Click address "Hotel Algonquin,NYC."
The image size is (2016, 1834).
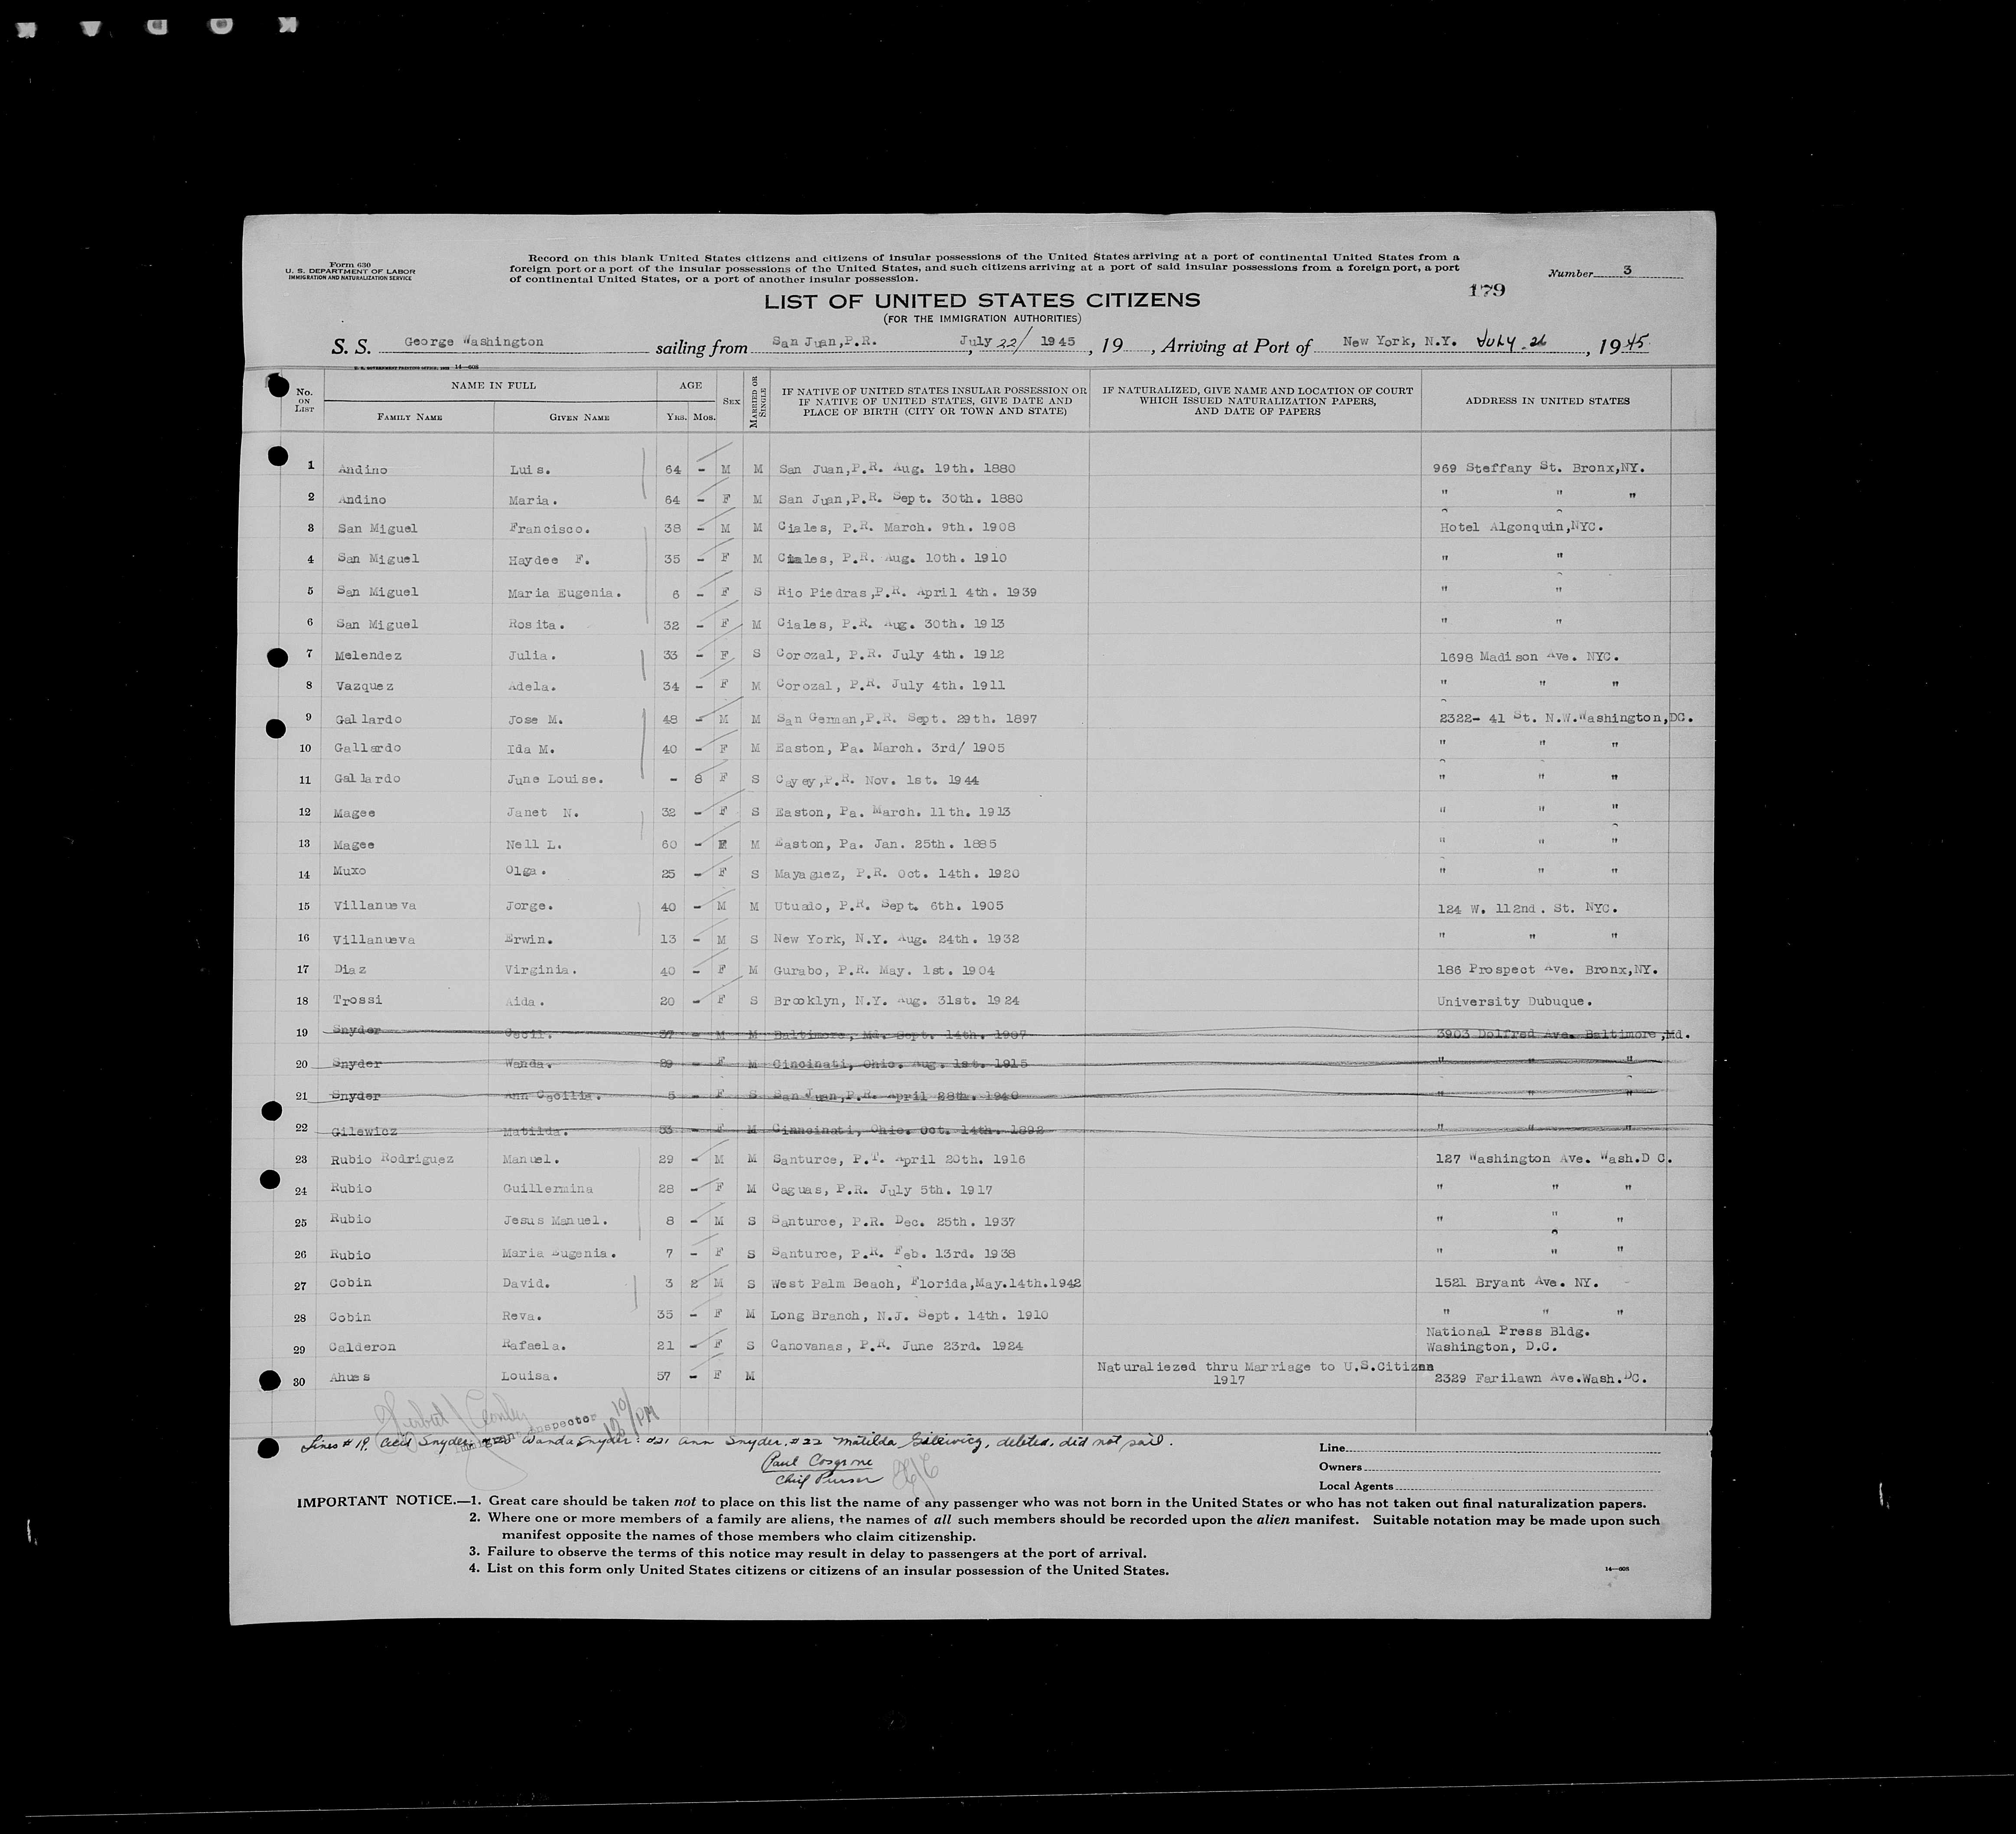tap(1521, 527)
